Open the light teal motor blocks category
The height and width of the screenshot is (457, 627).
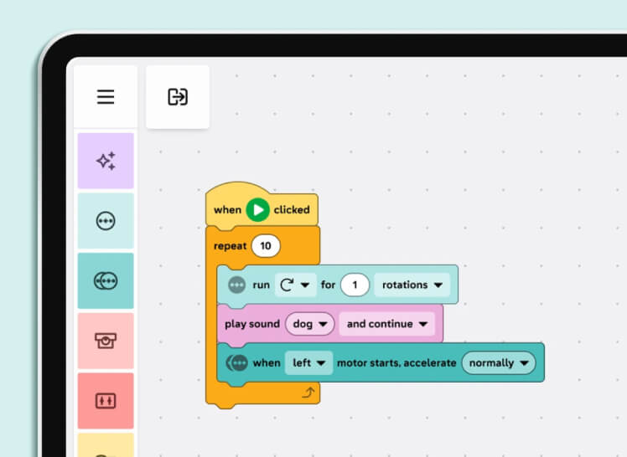tap(106, 221)
